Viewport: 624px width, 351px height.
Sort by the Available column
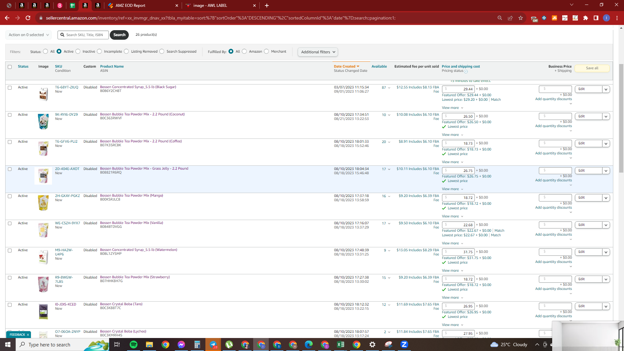pyautogui.click(x=379, y=66)
